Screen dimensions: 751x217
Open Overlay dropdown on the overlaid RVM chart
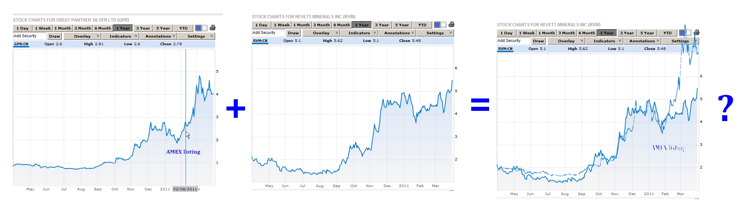click(x=566, y=41)
